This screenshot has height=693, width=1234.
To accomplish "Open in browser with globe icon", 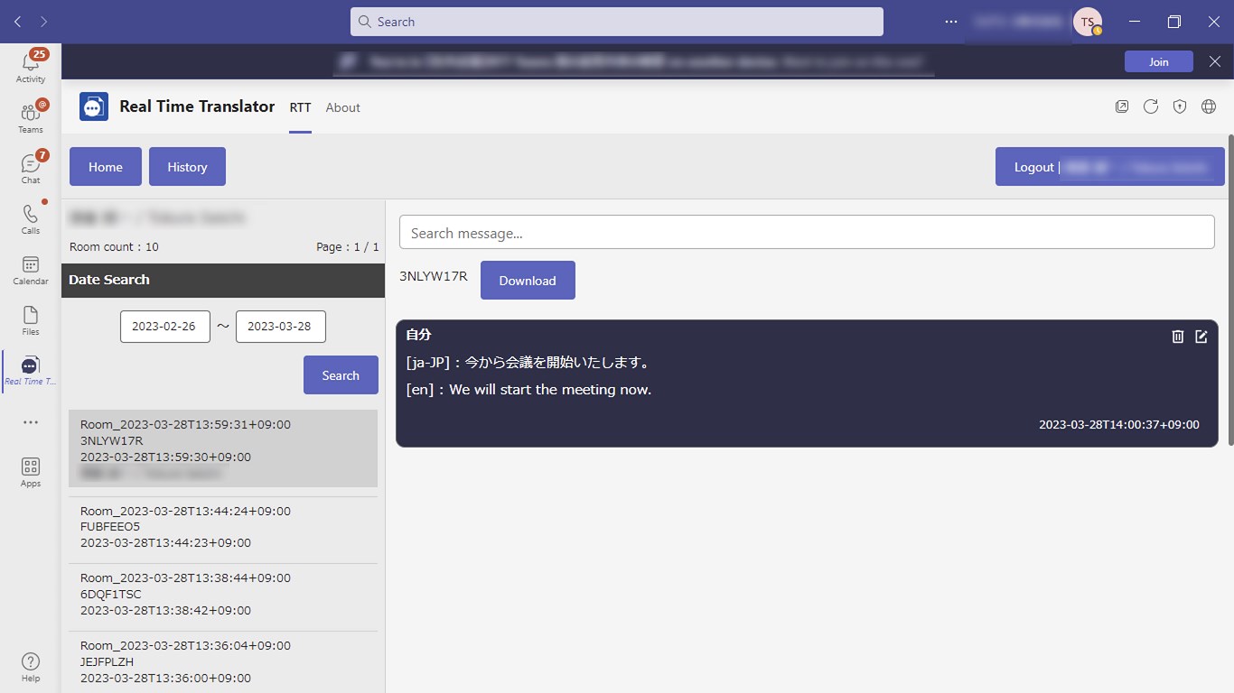I will 1209,106.
